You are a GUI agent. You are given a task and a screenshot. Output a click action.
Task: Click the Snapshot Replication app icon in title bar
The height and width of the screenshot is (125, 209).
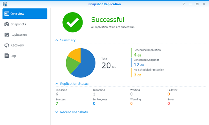coord(5,4)
